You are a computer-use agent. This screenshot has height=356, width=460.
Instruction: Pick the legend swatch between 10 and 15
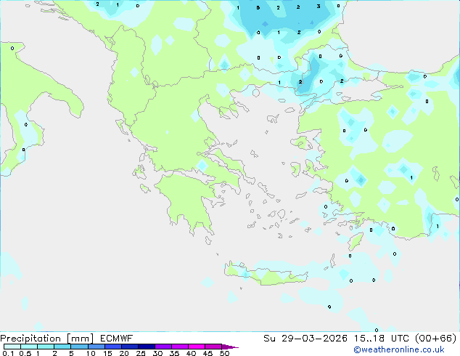click(x=96, y=347)
